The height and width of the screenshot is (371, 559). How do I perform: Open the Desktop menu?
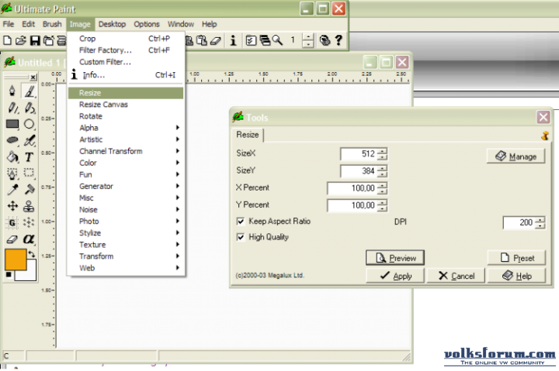[x=113, y=24]
